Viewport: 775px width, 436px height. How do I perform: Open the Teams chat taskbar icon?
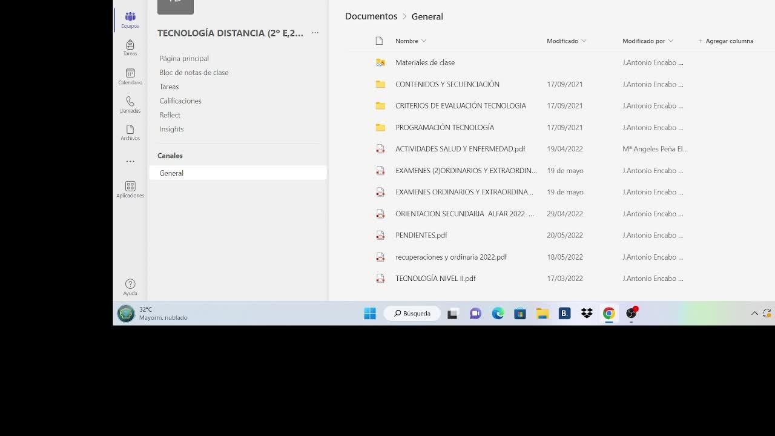pyautogui.click(x=475, y=313)
